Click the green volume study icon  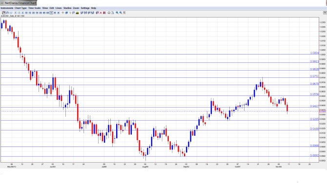78,13
